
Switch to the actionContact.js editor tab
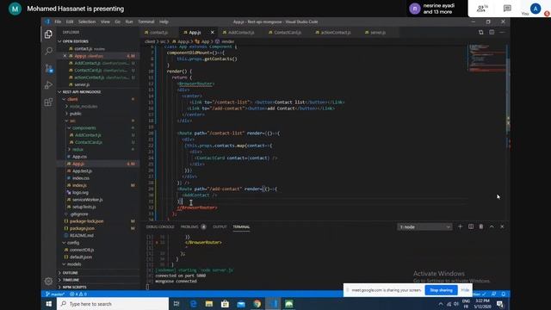pyautogui.click(x=335, y=33)
